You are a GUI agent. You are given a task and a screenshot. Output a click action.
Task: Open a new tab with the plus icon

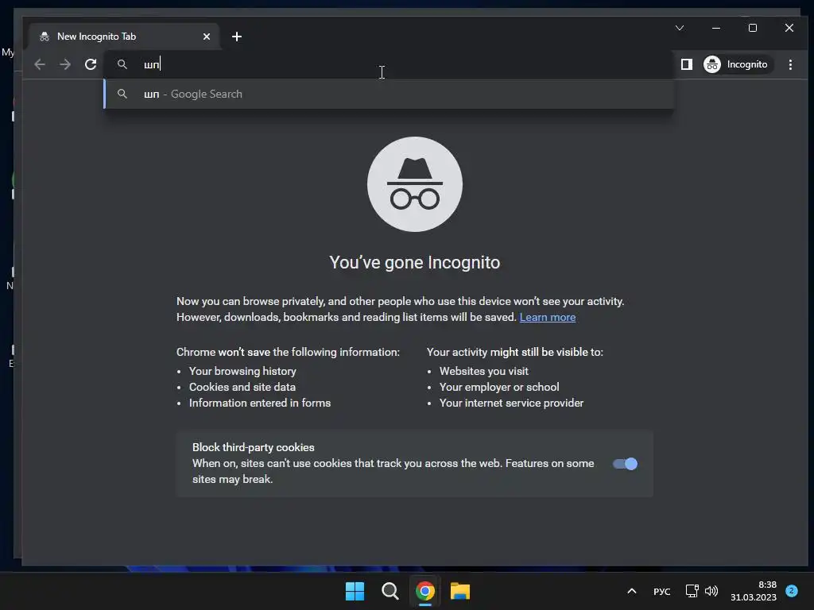[x=237, y=37]
